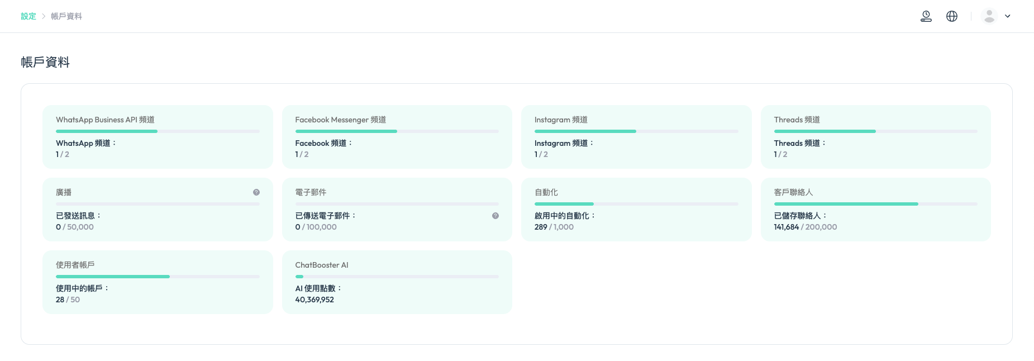Open the download/install icon in the header
The image size is (1034, 361).
(x=926, y=16)
